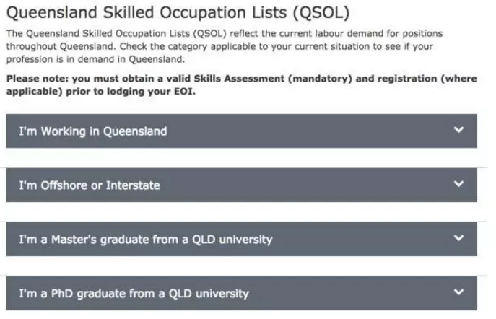Click the chevron on PhD graduate row
Viewport: 496px width, 319px height.
coord(458,292)
